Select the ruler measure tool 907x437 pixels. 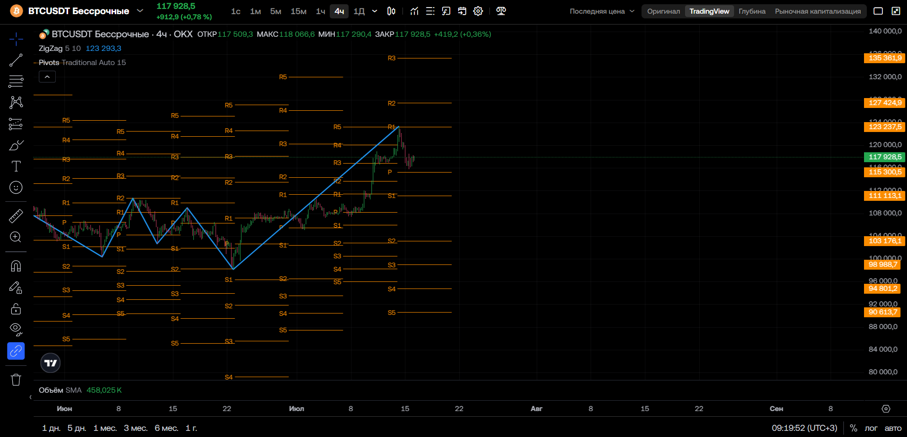click(x=16, y=216)
